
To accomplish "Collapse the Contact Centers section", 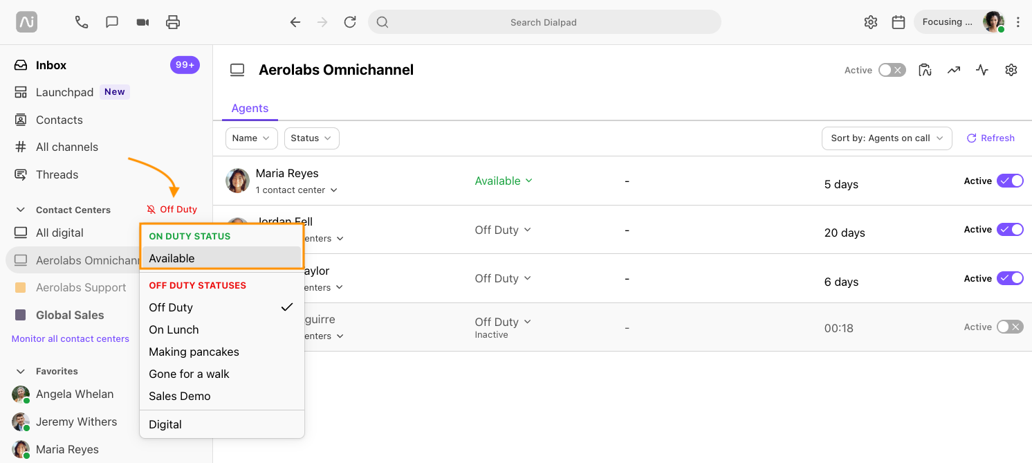I will (x=21, y=210).
